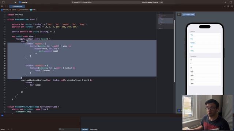Click the 0 row in preview list
The height and width of the screenshot is (131, 234).
[205, 60]
